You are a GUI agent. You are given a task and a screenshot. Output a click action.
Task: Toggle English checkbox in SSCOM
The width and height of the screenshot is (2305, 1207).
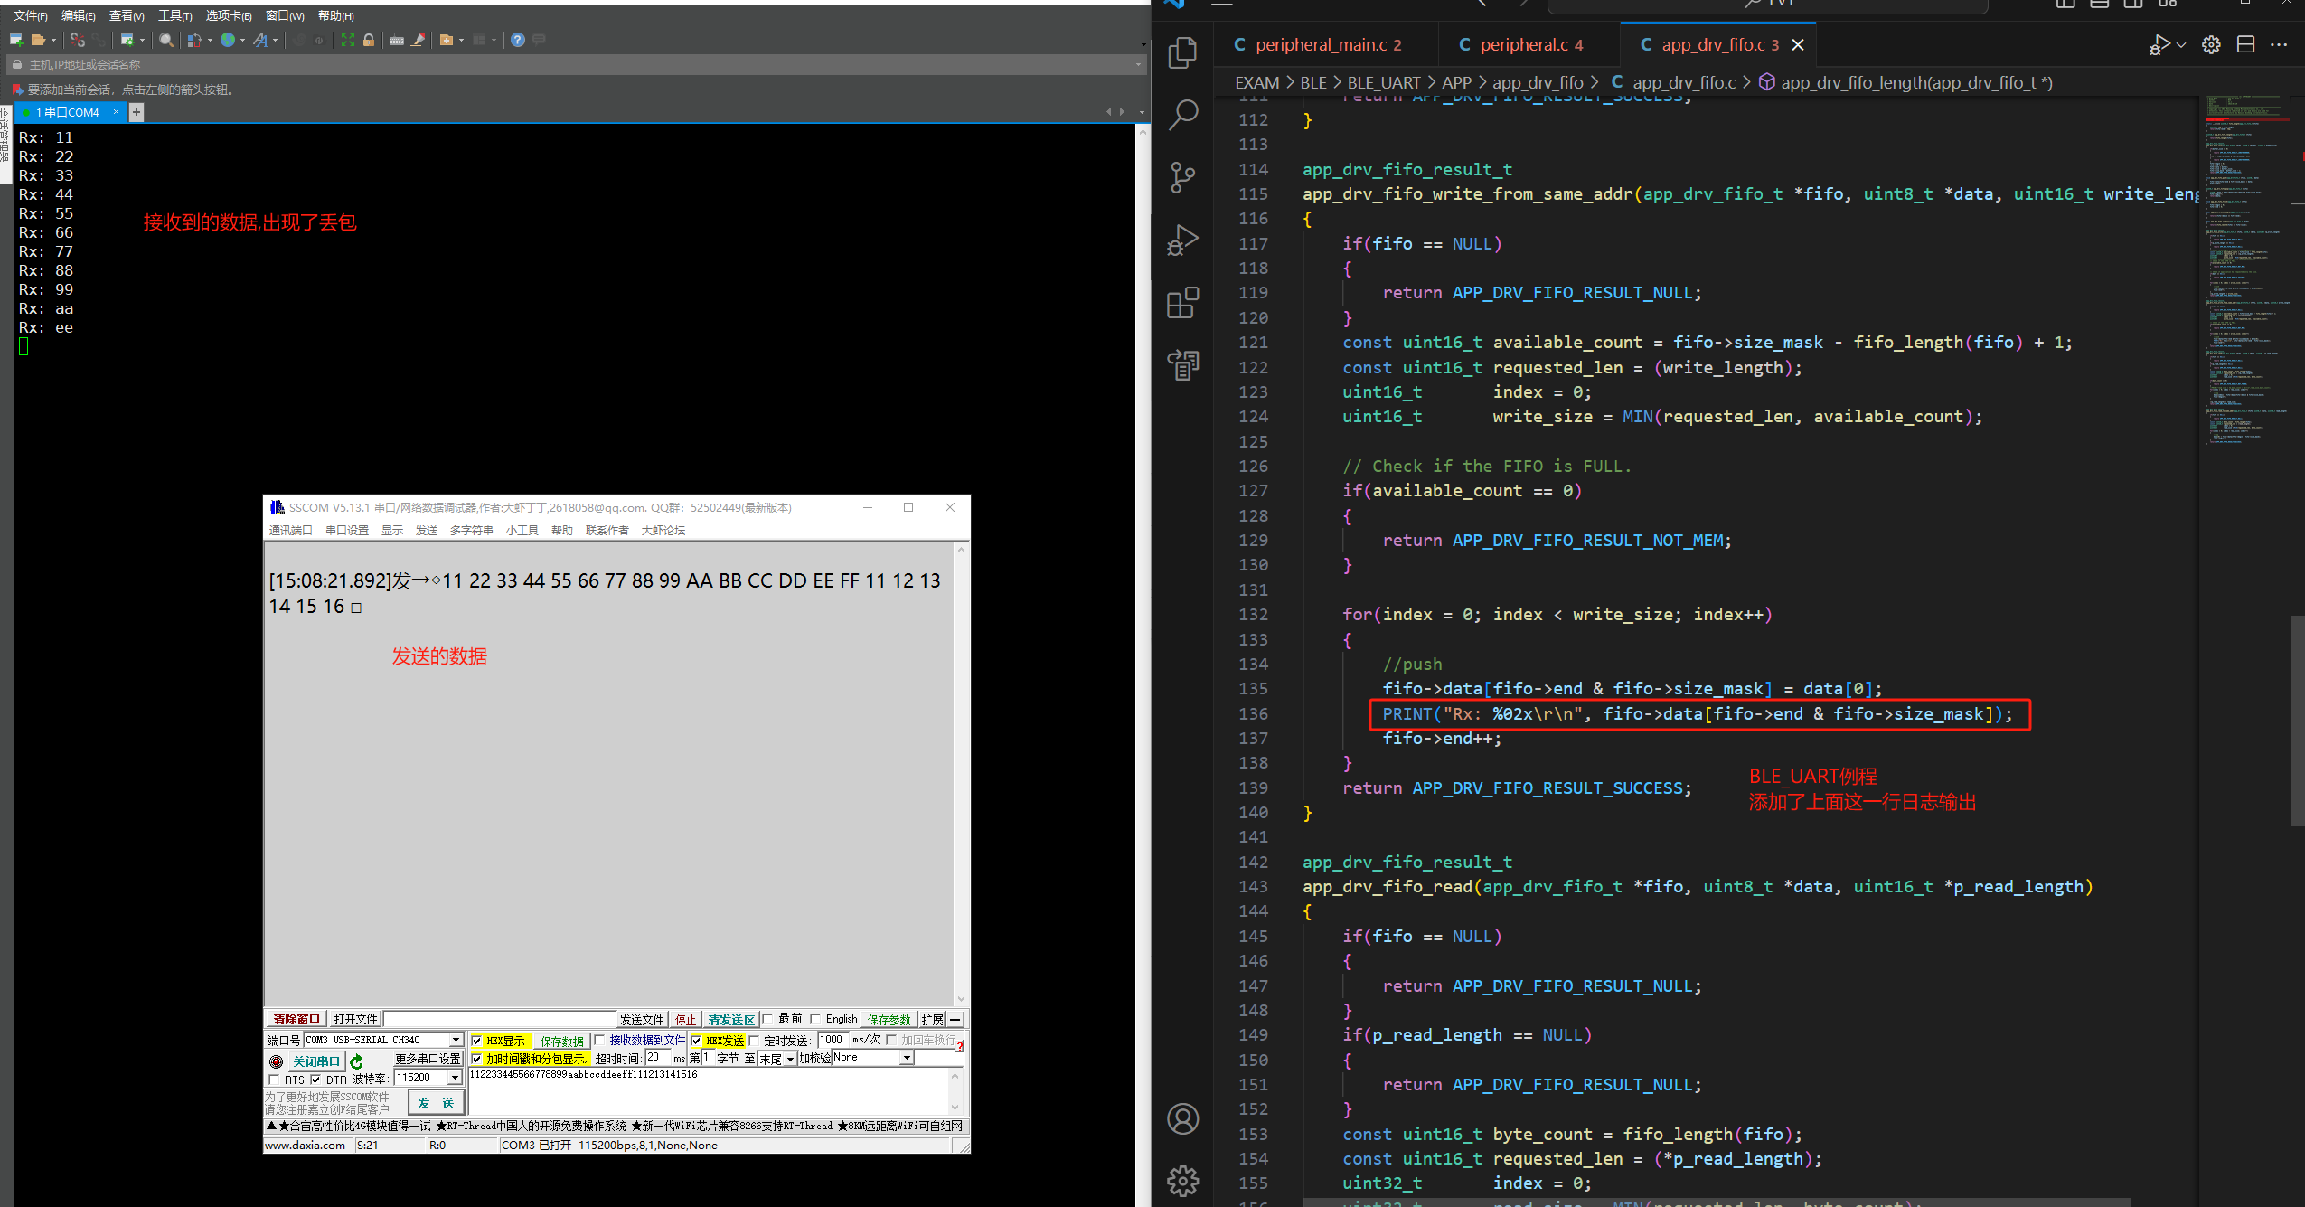815,1019
